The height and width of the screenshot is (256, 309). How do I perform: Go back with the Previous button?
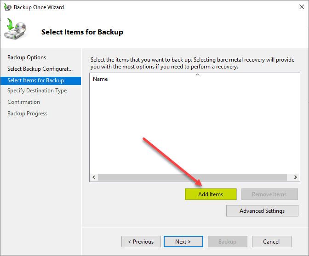[141, 242]
